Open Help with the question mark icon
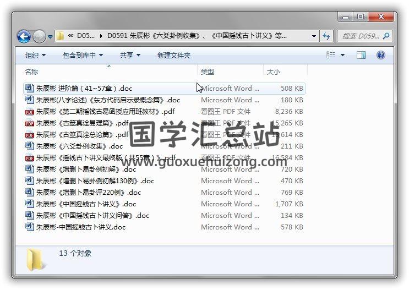409x290 pixels. click(381, 55)
